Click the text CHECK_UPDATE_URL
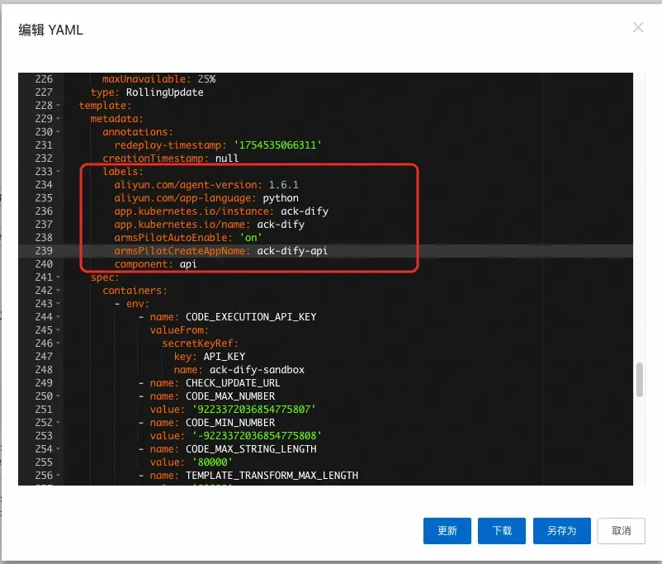 click(x=233, y=383)
